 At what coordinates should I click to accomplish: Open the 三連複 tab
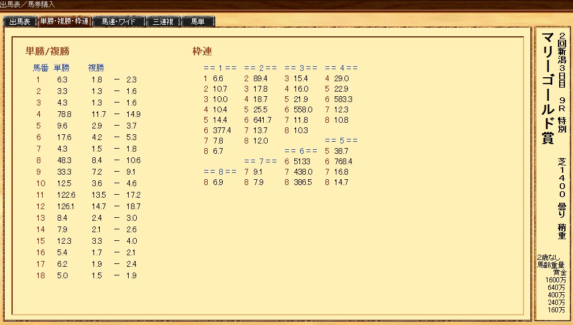point(163,21)
